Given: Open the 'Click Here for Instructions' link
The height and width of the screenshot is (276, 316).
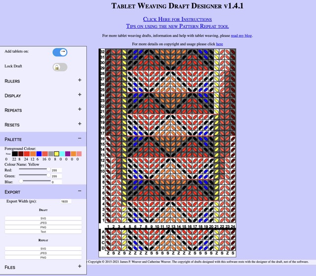Looking at the screenshot, I should (x=177, y=19).
